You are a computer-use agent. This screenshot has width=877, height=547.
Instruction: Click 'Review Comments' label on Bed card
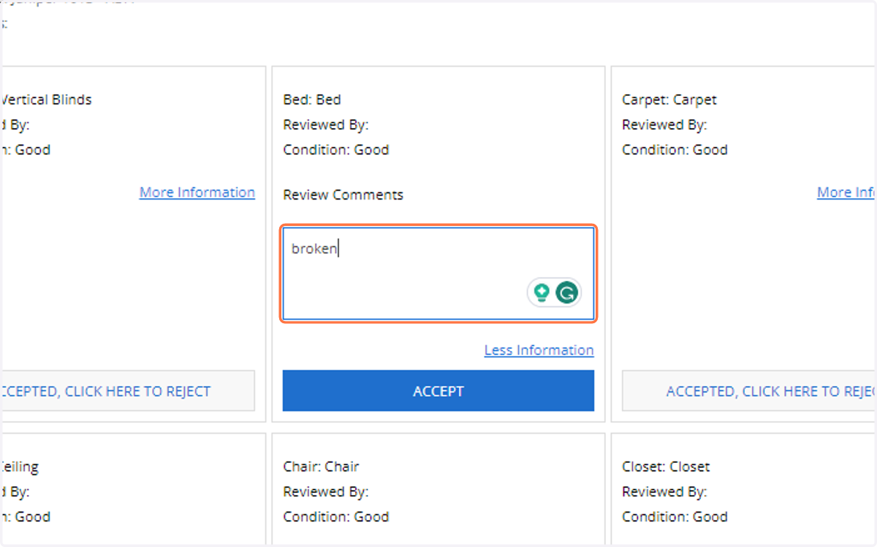coord(343,195)
